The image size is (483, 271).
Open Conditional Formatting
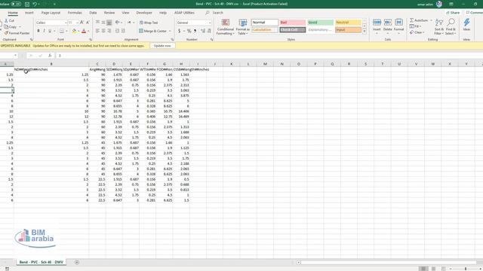coord(226,27)
